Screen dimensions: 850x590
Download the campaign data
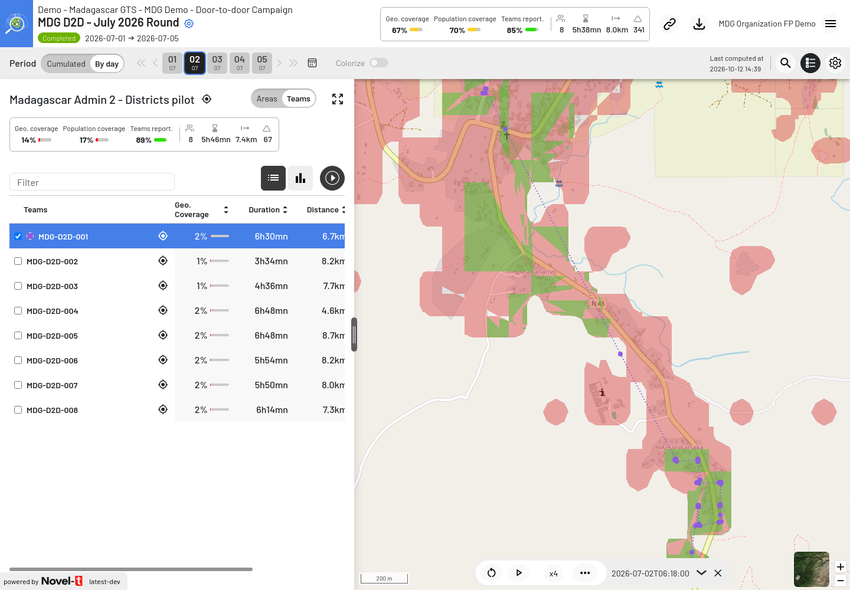point(699,24)
